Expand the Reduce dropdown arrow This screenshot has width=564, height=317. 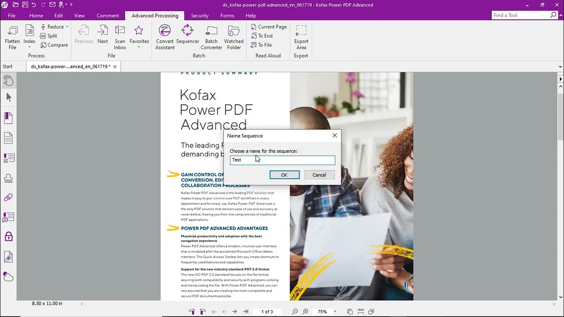67,27
